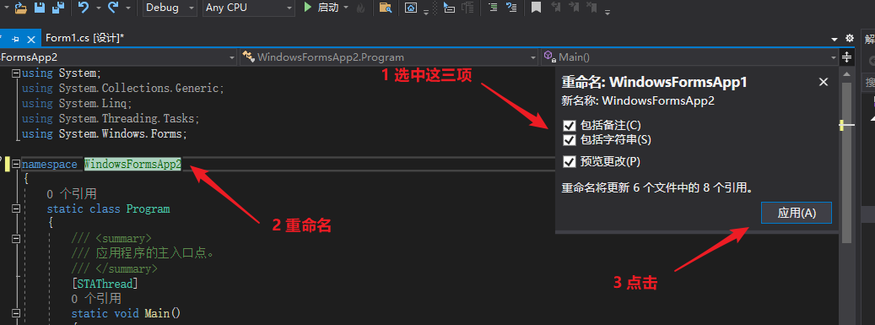The width and height of the screenshot is (875, 325).
Task: Click the editor split-window icon
Action: (846, 57)
